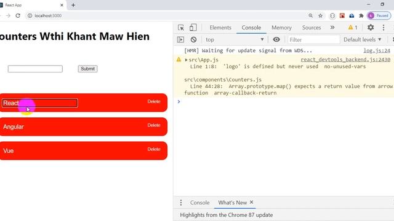Select the Vue item label

click(x=8, y=151)
